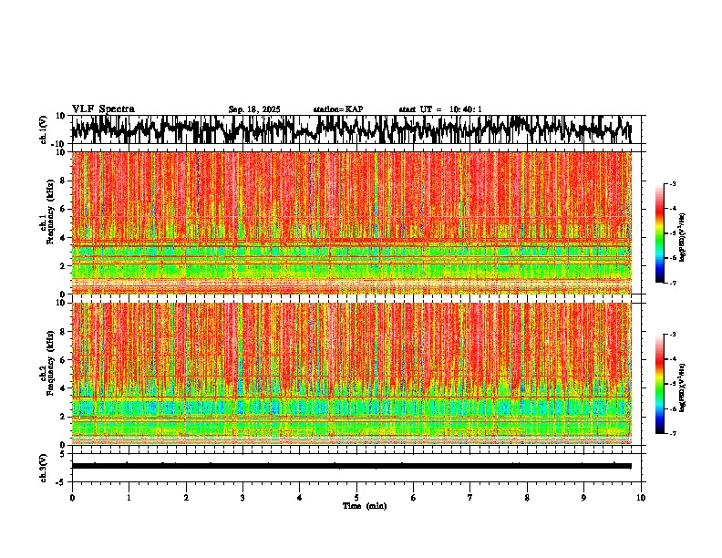Screen dimensions: 722x558
Task: Click the ch.2 frequency spectrogram panel
Action: click(351, 374)
